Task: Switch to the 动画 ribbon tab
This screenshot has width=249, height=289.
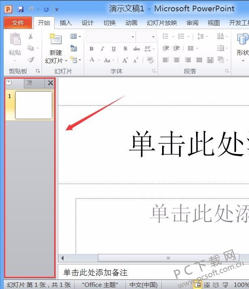Action: click(131, 23)
